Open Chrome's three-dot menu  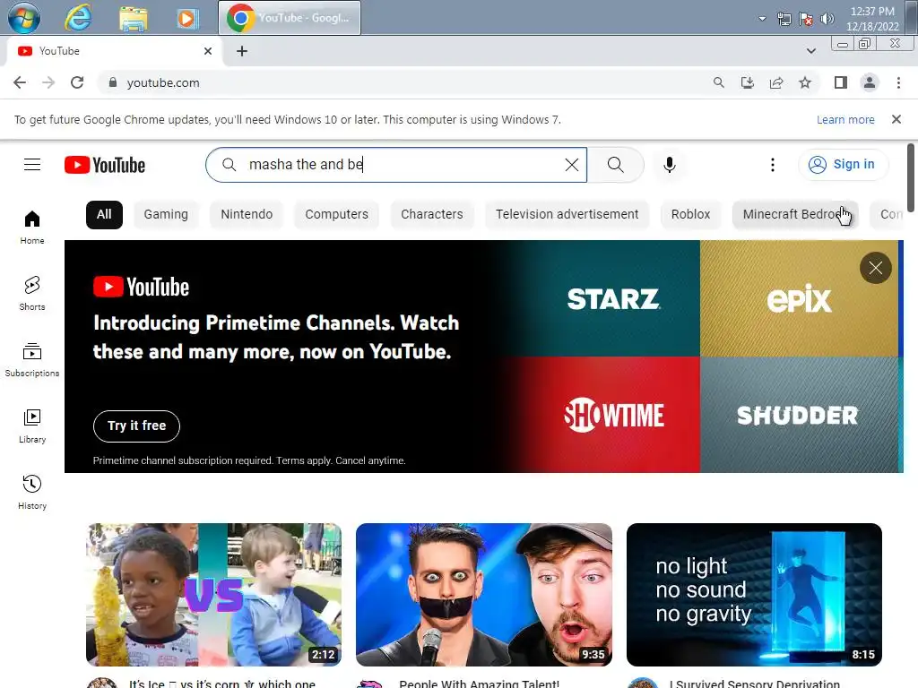[898, 82]
